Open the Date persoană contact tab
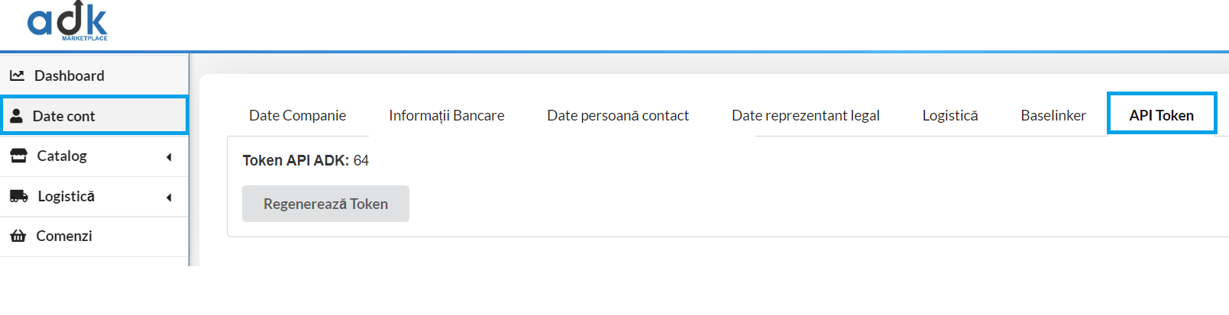Viewport: 1229px width, 315px height. pyautogui.click(x=618, y=115)
